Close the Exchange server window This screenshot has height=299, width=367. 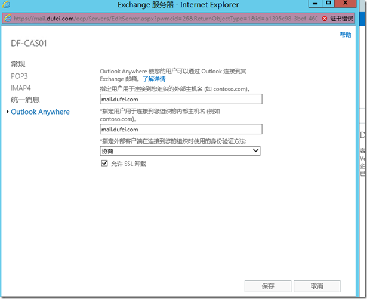(346, 4)
